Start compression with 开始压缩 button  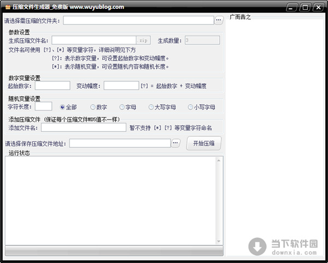pos(204,143)
